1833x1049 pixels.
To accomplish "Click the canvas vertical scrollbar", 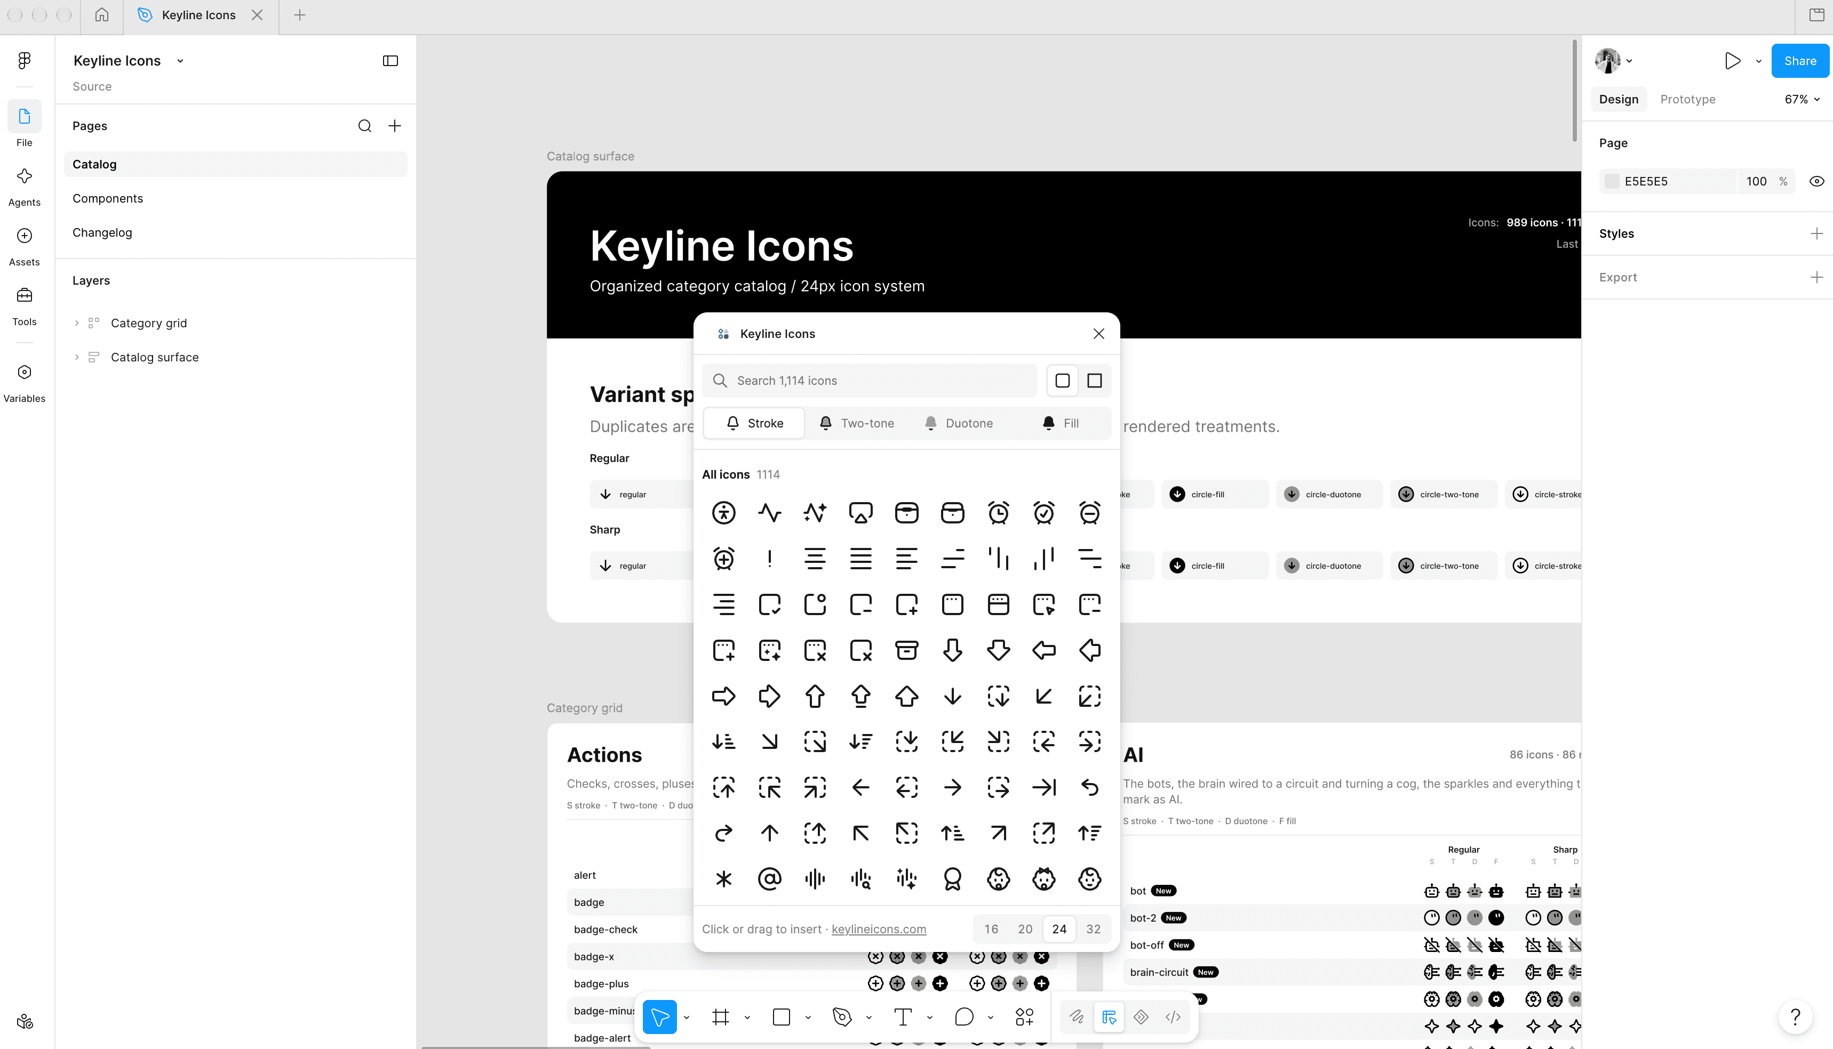I will [x=1574, y=92].
